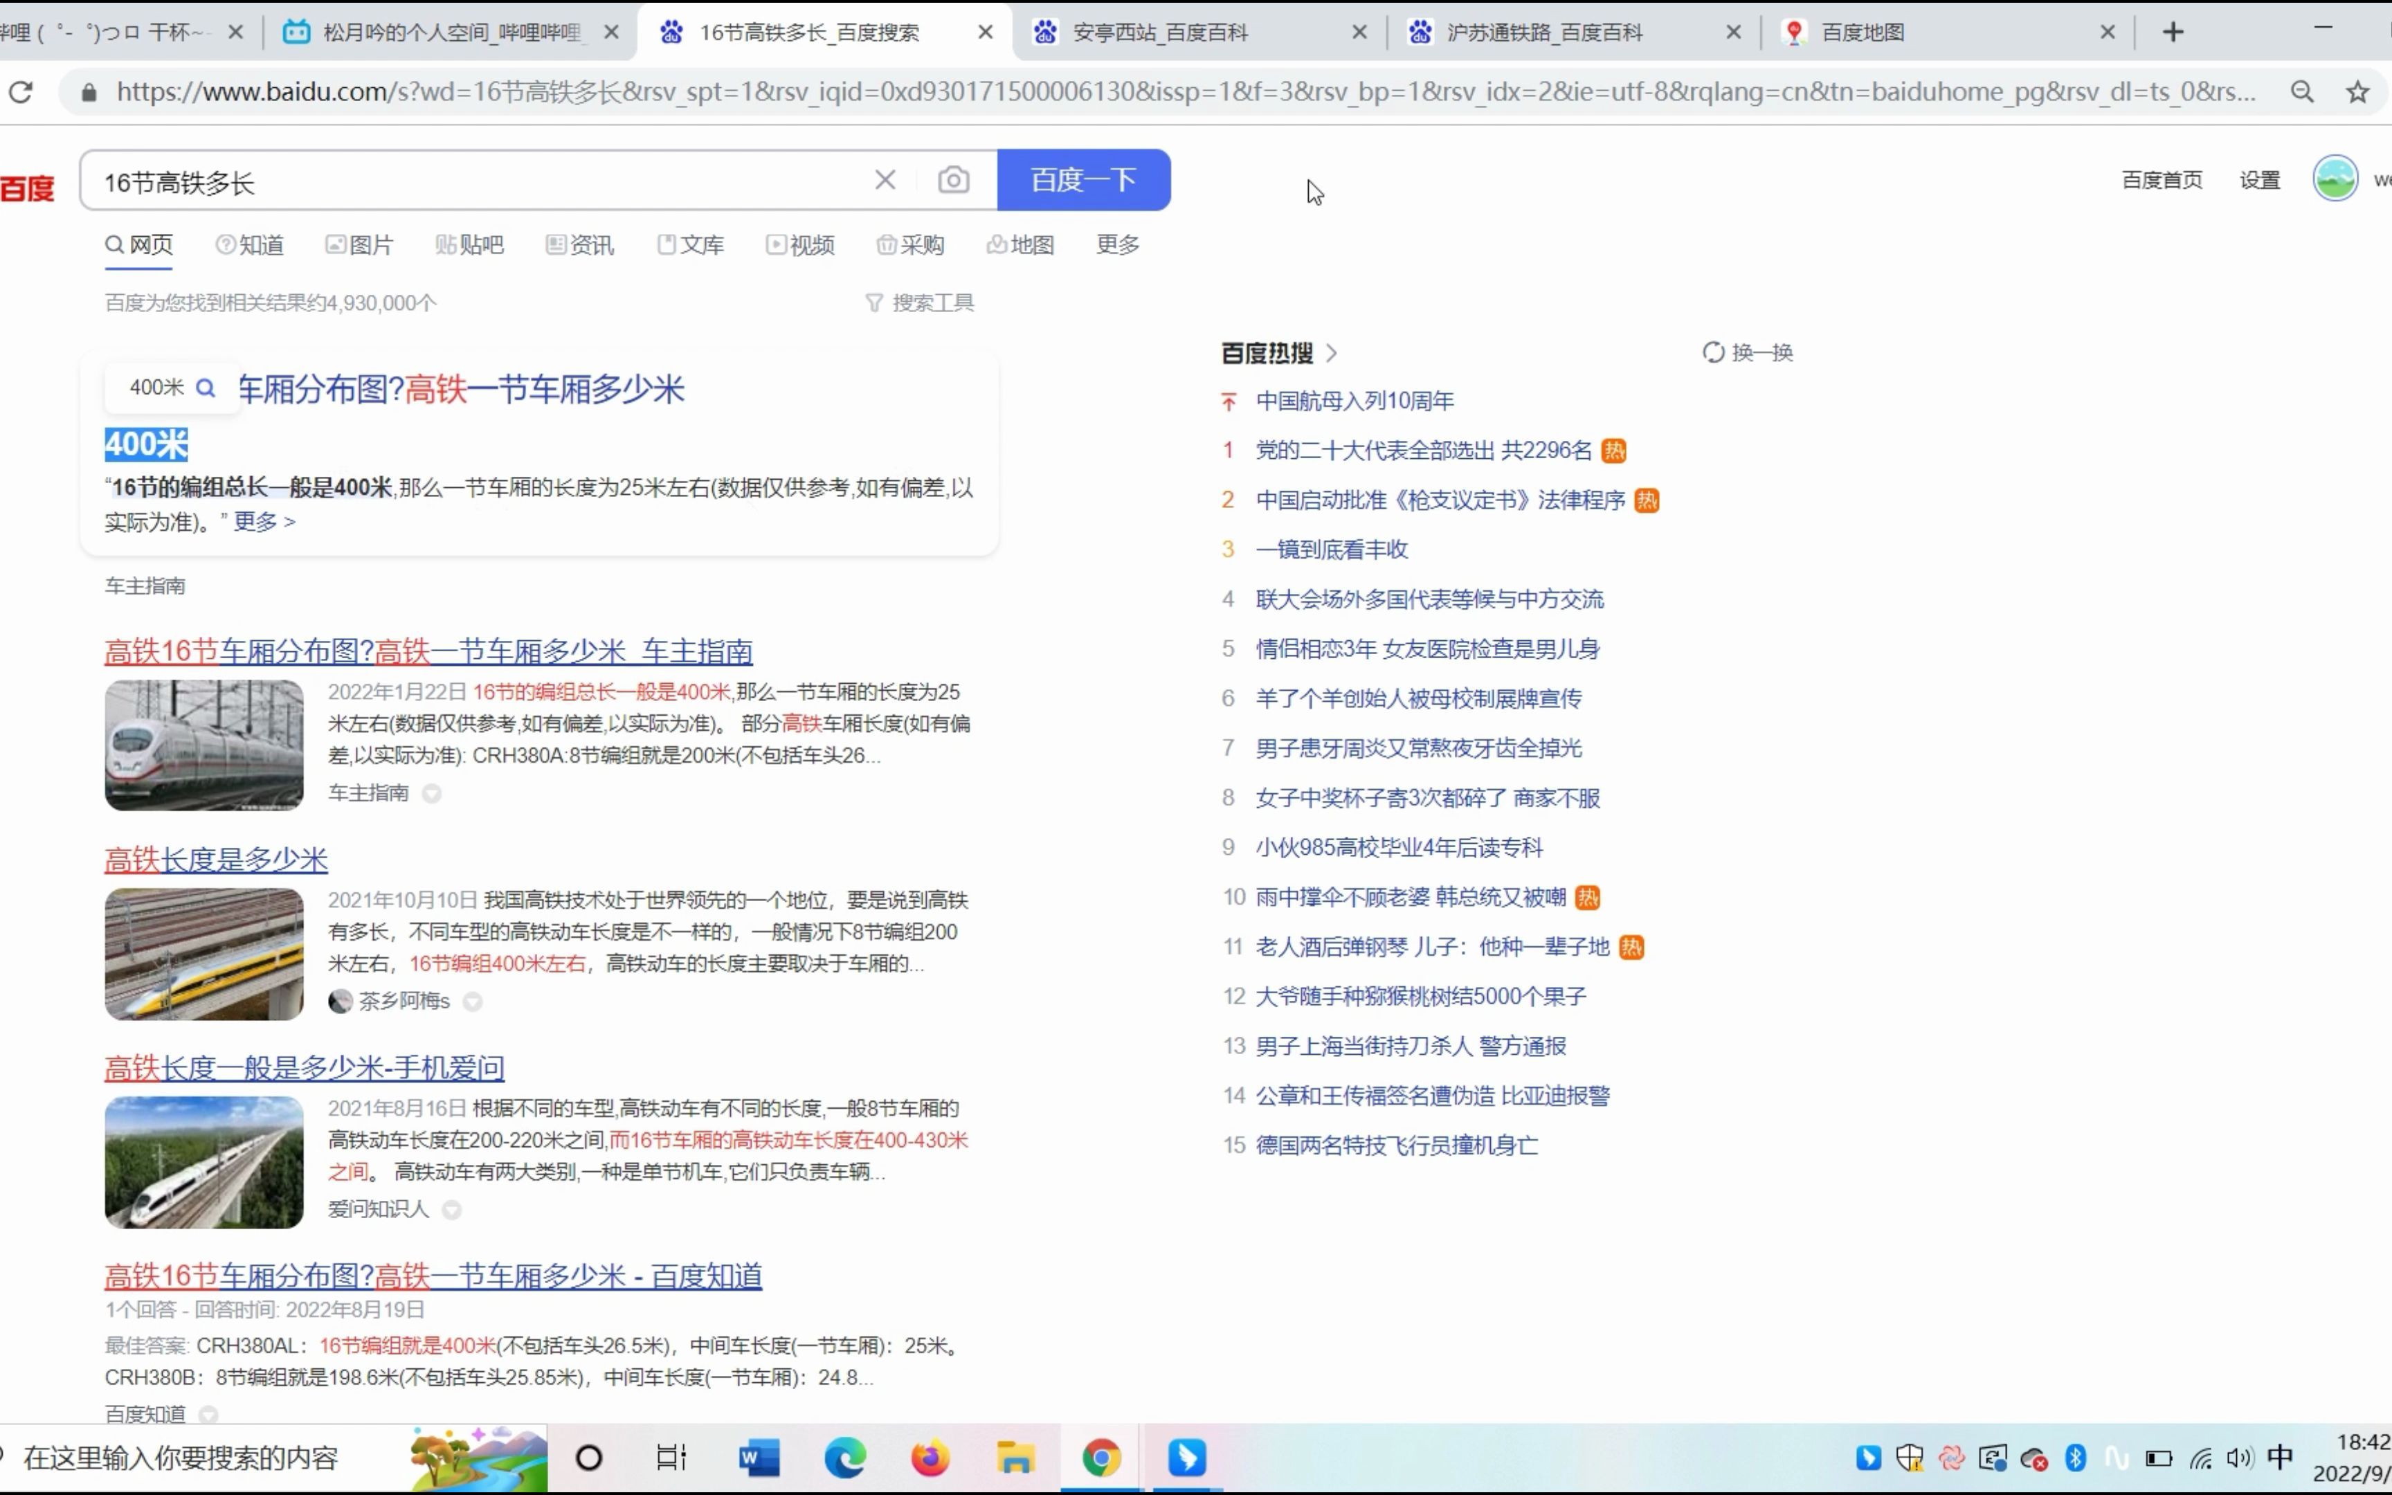Open the 高铁长度是多少米 result

click(215, 859)
